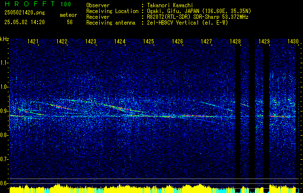Select the Observer label
This screenshot has height=193, width=303.
click(x=98, y=5)
